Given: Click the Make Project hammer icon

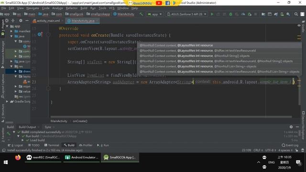Looking at the screenshot, I should coord(141,14).
